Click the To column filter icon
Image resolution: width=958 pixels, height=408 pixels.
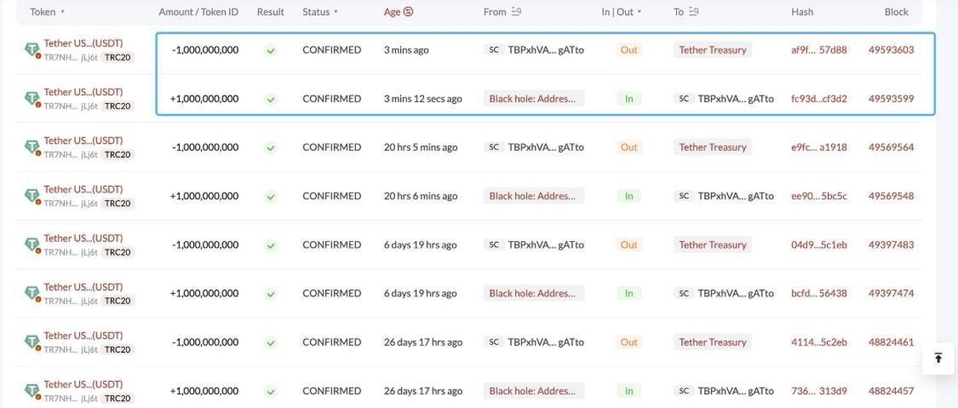(x=693, y=12)
